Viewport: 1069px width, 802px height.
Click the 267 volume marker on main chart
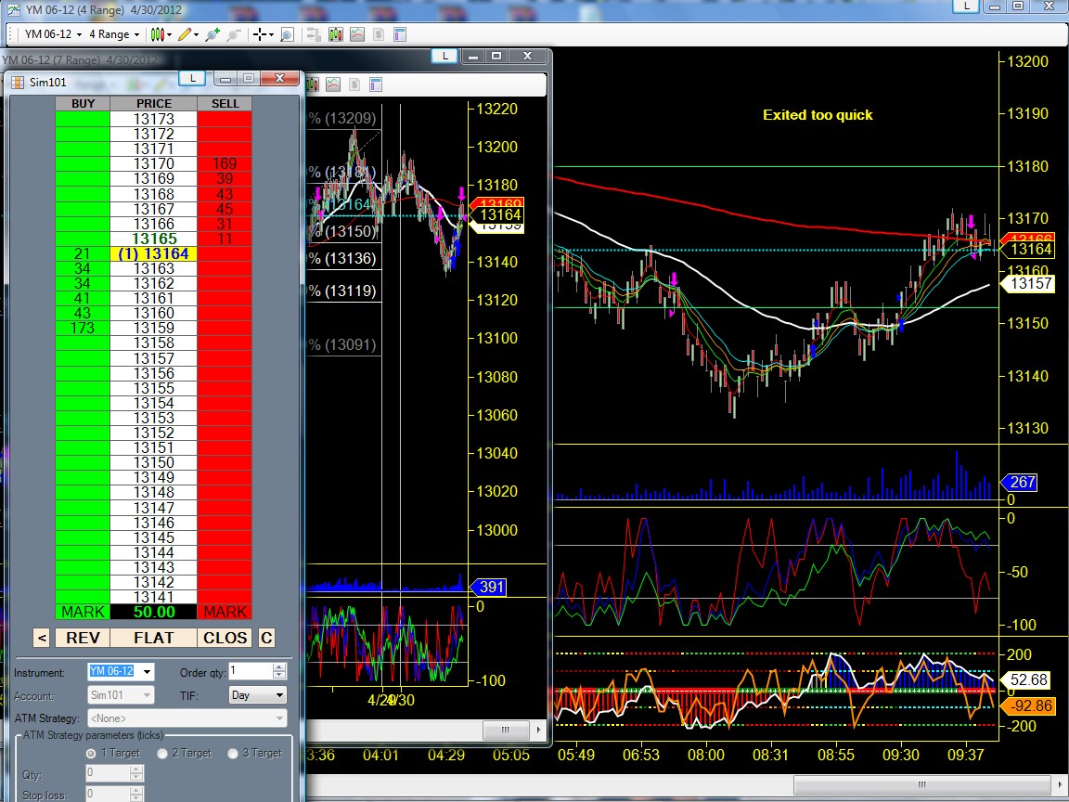tap(1018, 482)
